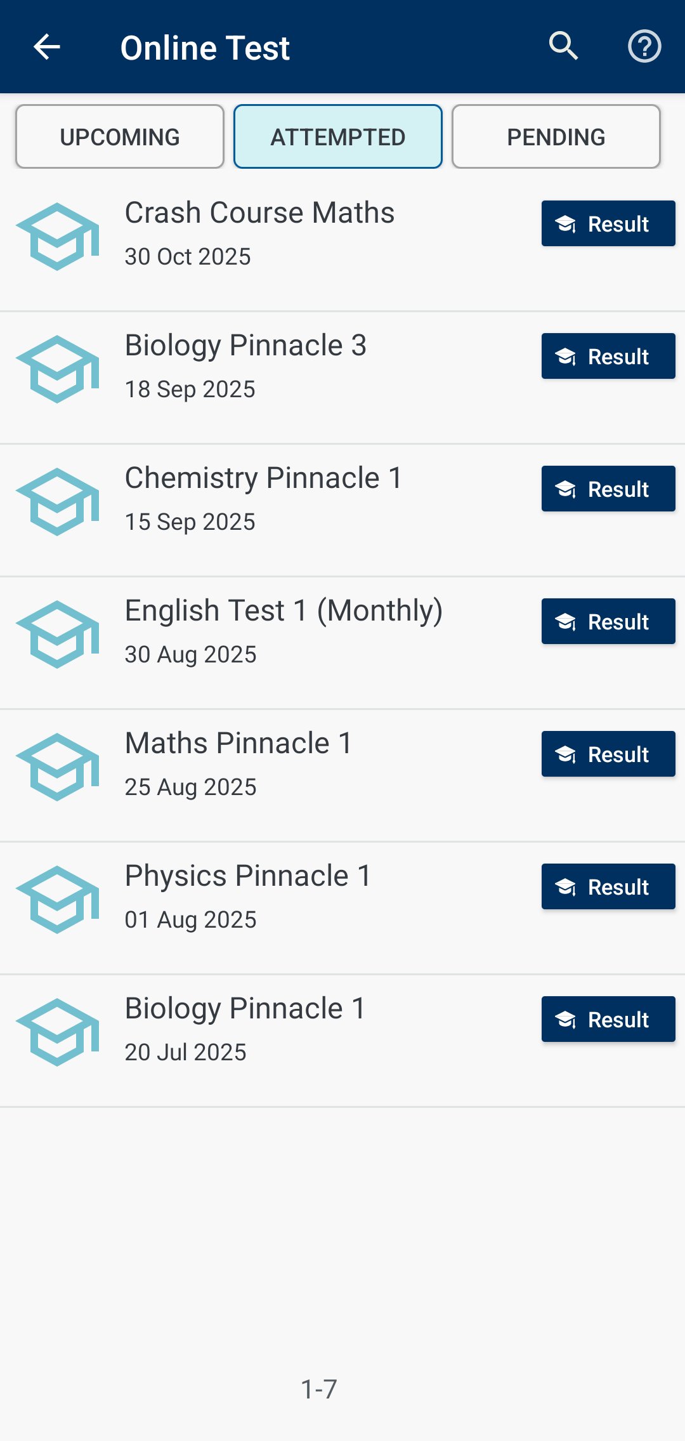
Task: Click graduation cap icon beside Biology Pinnacle 1
Action: (x=58, y=1032)
